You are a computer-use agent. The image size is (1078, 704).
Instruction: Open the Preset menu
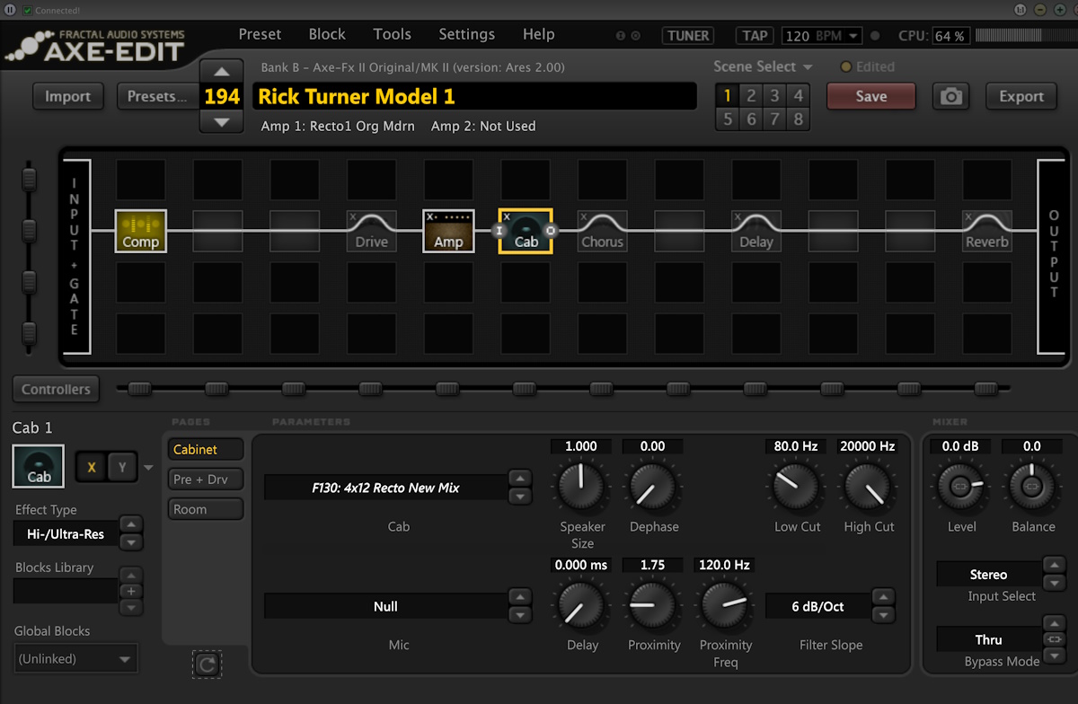point(260,34)
